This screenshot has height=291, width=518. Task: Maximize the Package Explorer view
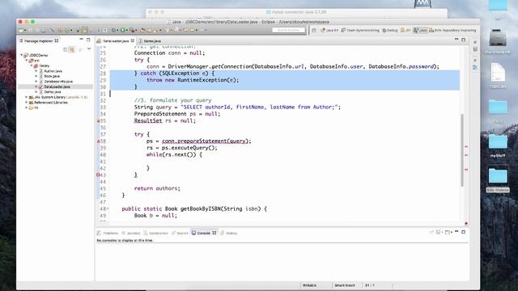[x=88, y=40]
